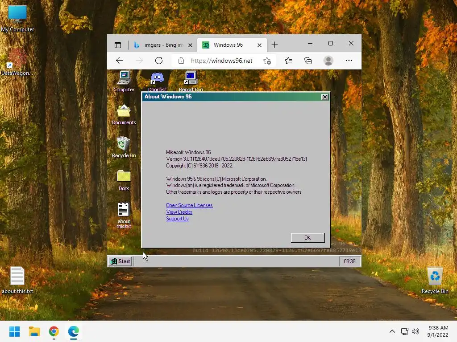The width and height of the screenshot is (457, 342).
Task: Show hidden system tray icons
Action: [x=392, y=331]
